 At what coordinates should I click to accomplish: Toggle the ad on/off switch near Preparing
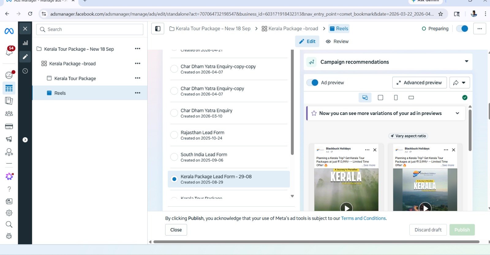462,28
